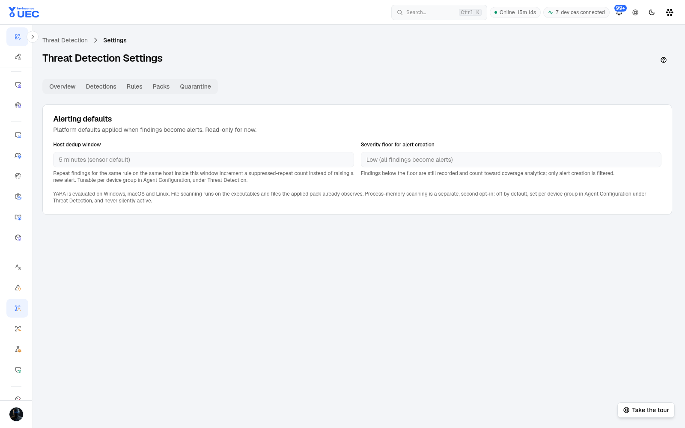Switch to the Rules tab

pyautogui.click(x=134, y=86)
